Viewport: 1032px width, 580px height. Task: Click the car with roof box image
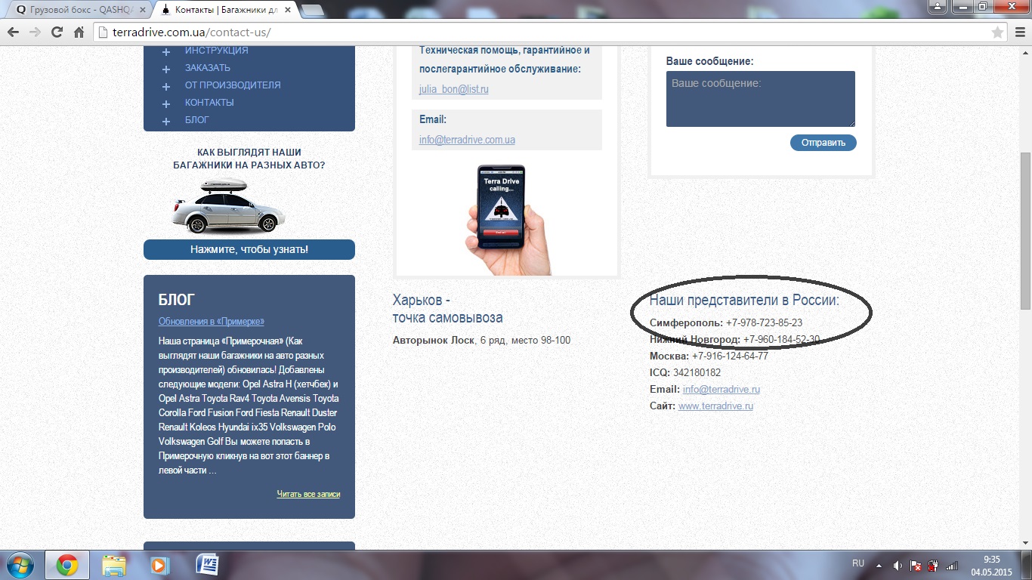click(x=227, y=205)
